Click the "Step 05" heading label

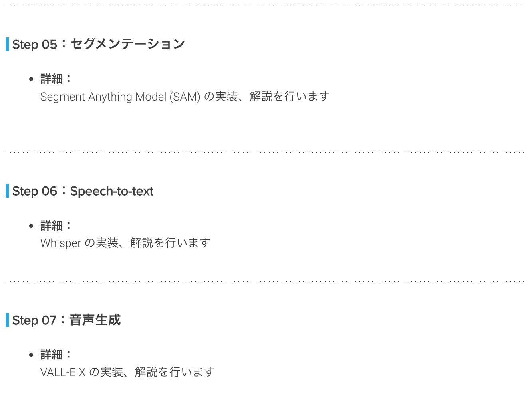tap(34, 44)
